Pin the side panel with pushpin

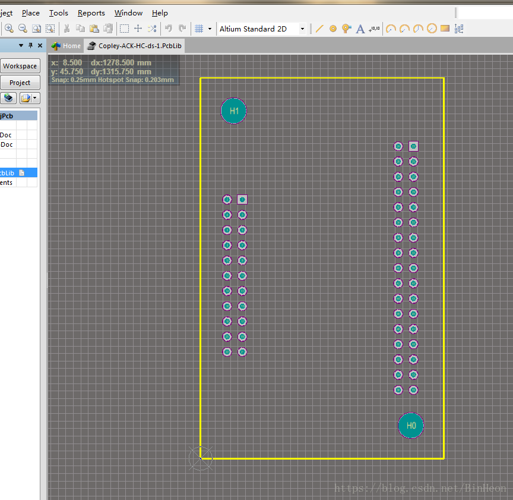pos(30,46)
